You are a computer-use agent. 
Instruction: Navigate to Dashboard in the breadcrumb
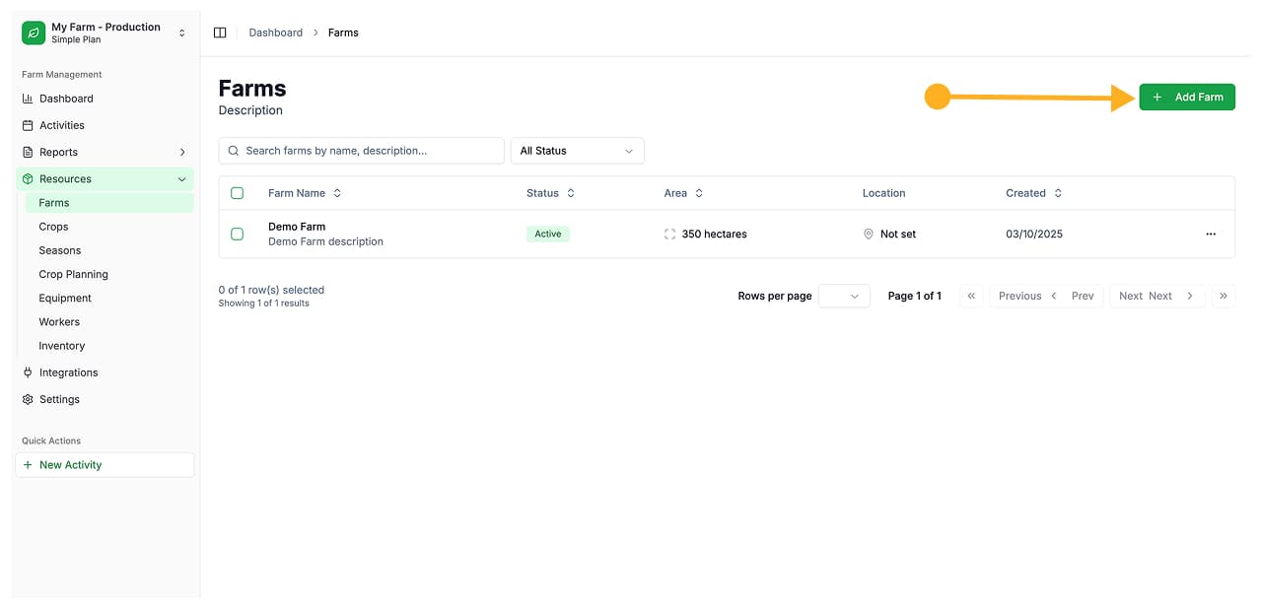pyautogui.click(x=275, y=32)
